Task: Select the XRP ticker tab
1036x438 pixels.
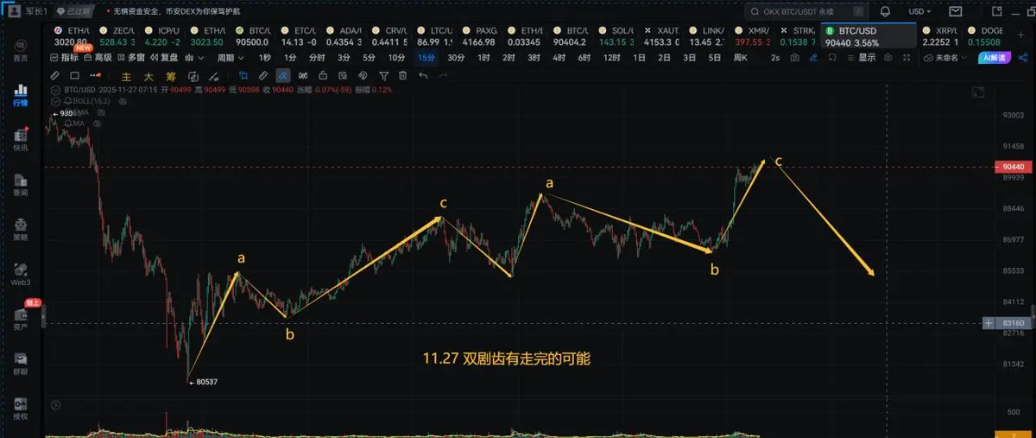Action: [x=940, y=35]
